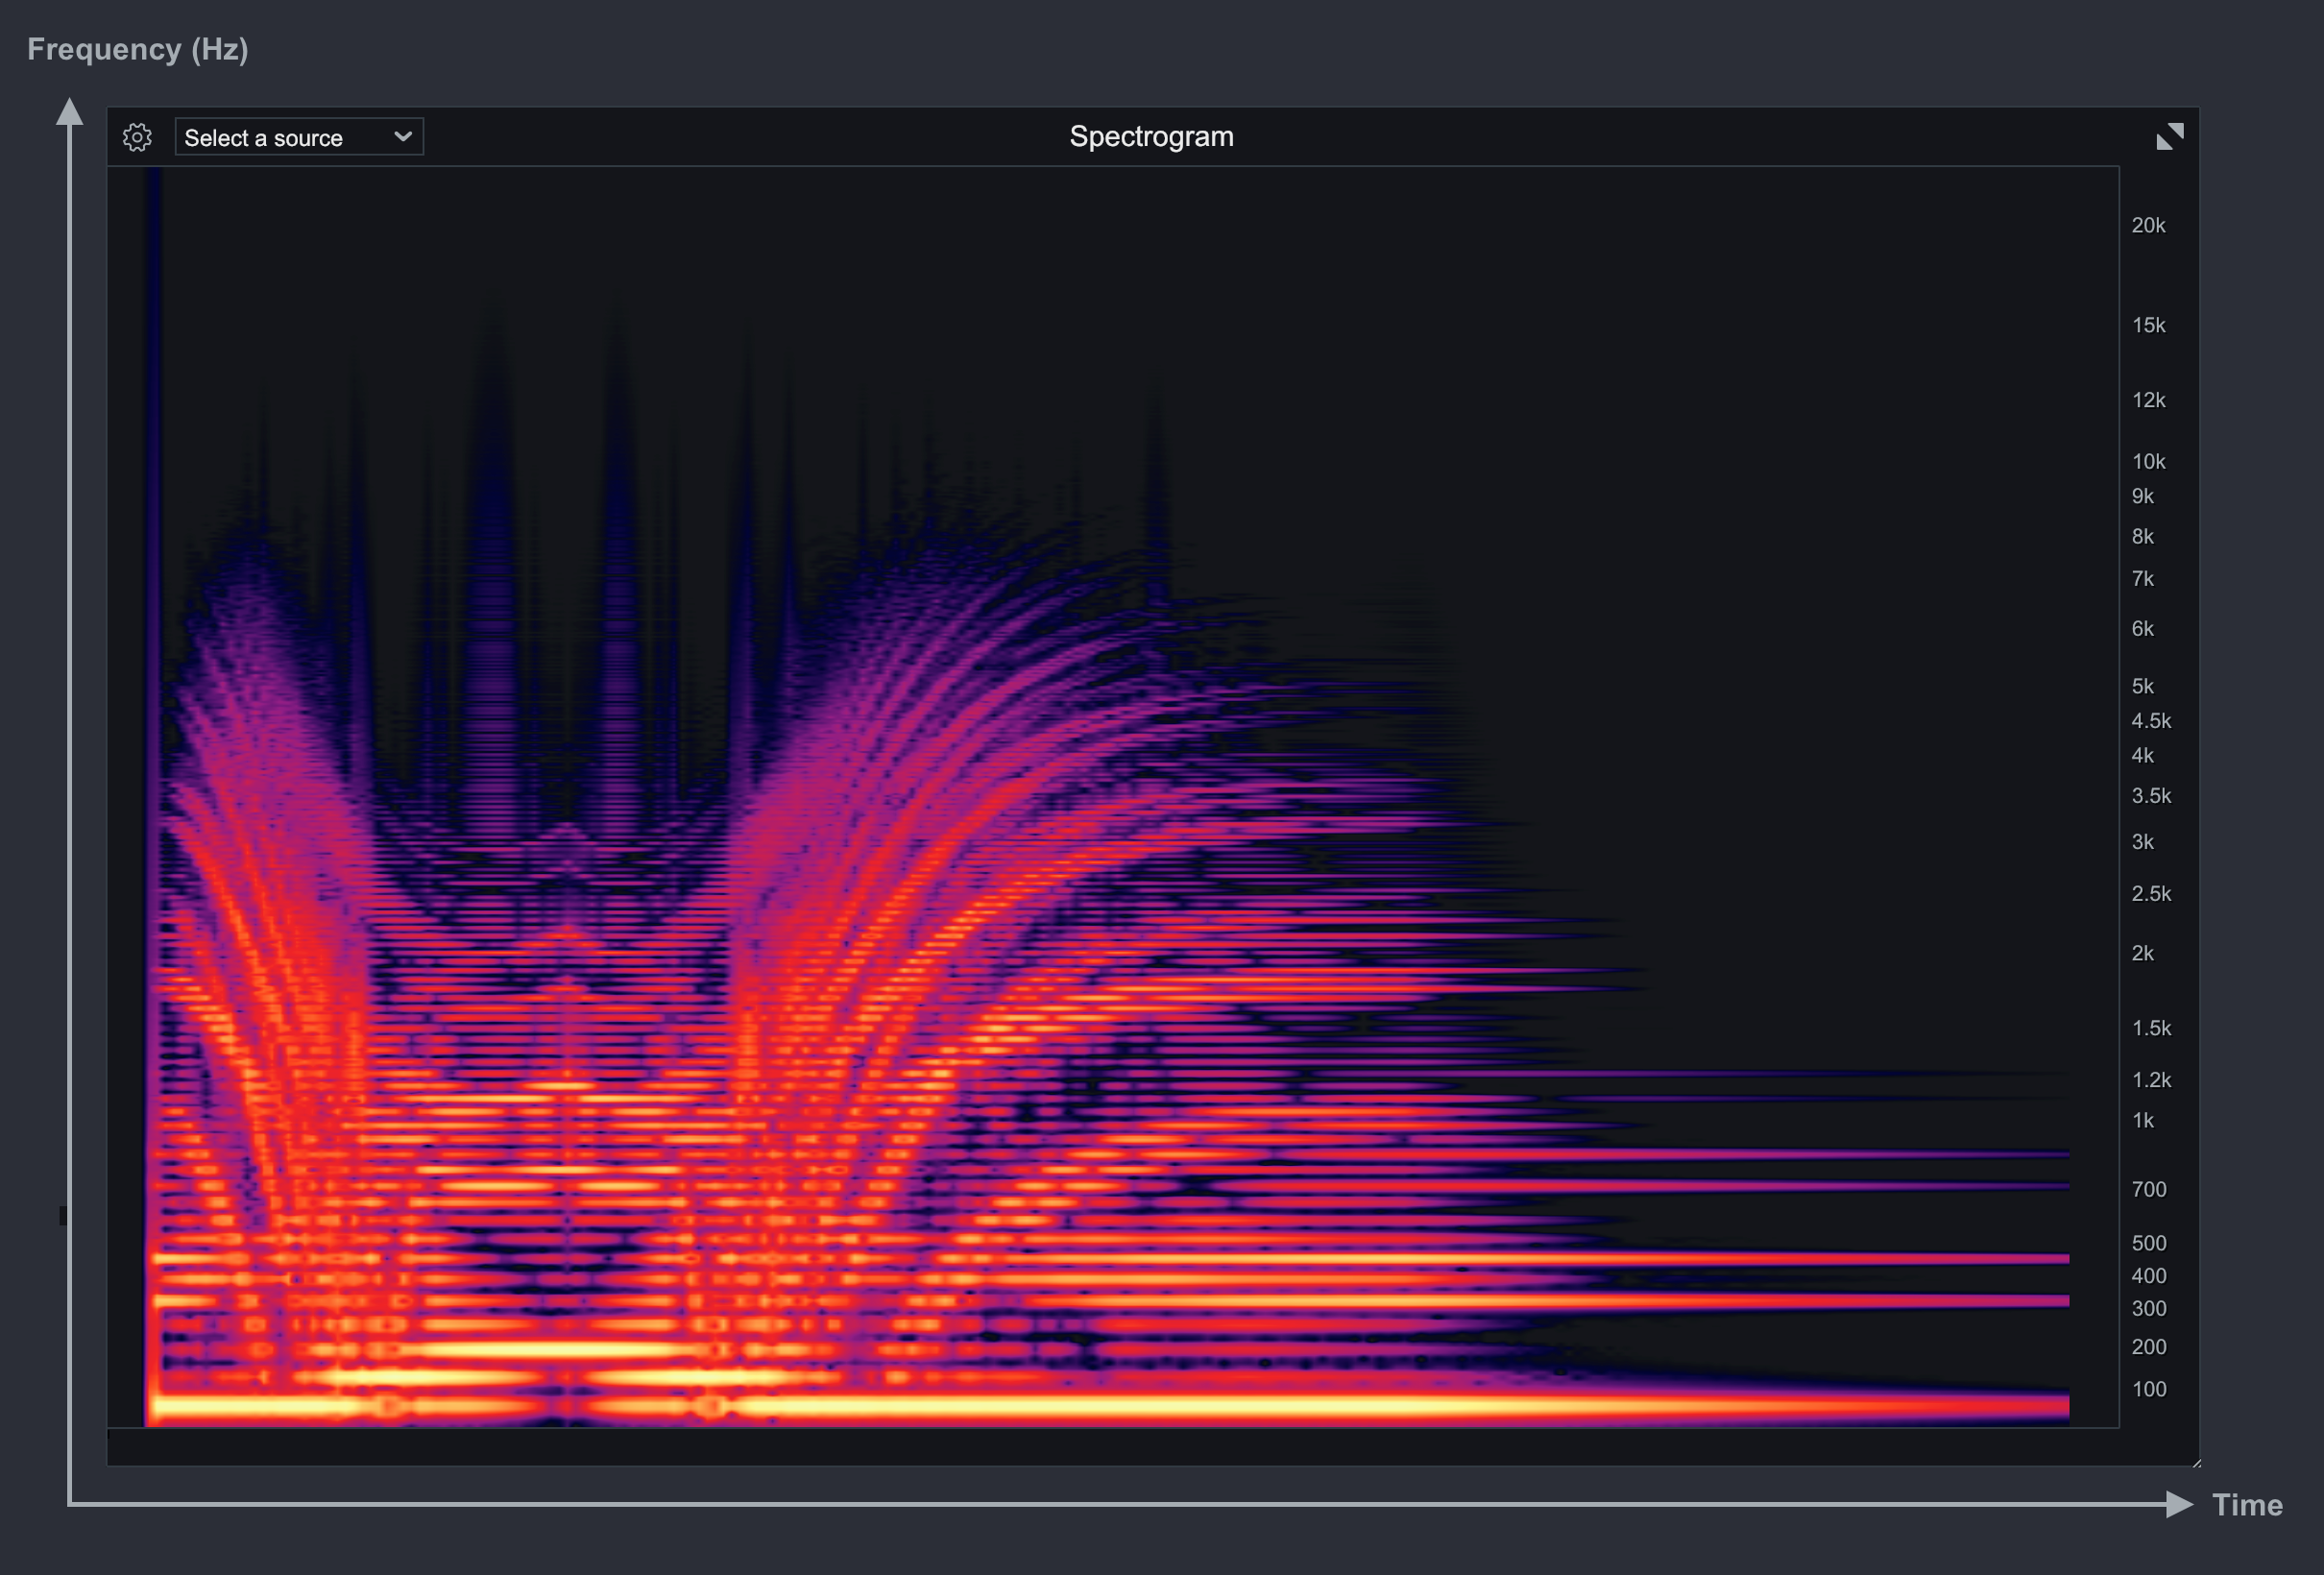The height and width of the screenshot is (1575, 2324).
Task: Click the upward frequency axis arrowhead
Action: tap(69, 111)
